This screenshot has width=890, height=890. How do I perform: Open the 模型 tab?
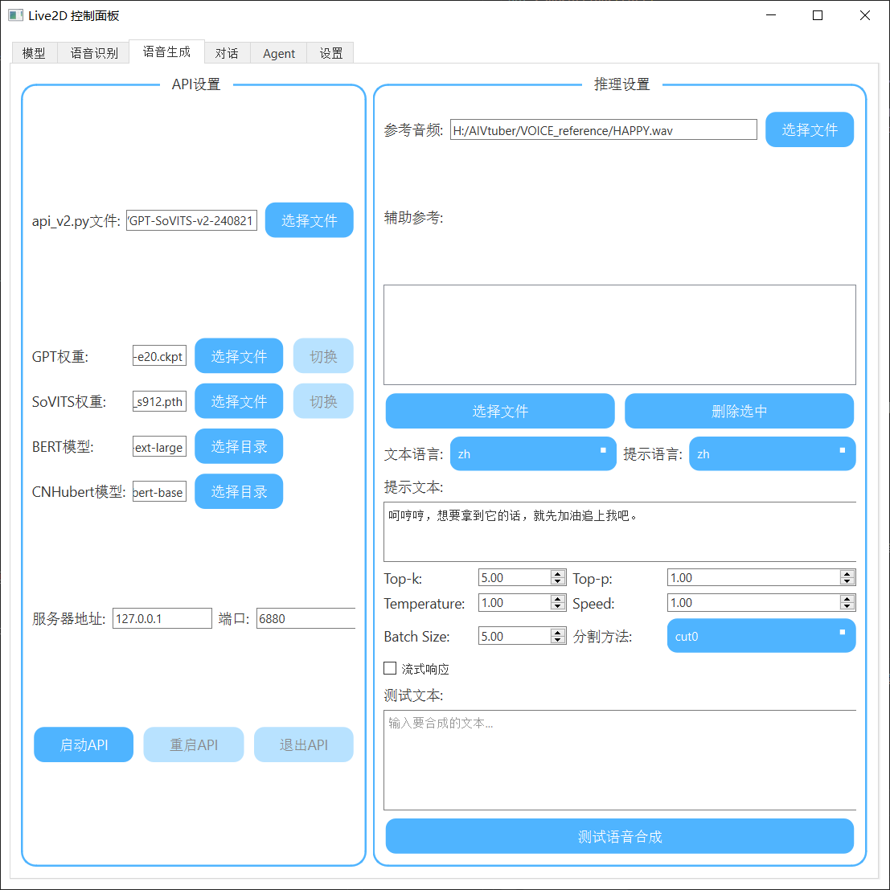tap(34, 53)
